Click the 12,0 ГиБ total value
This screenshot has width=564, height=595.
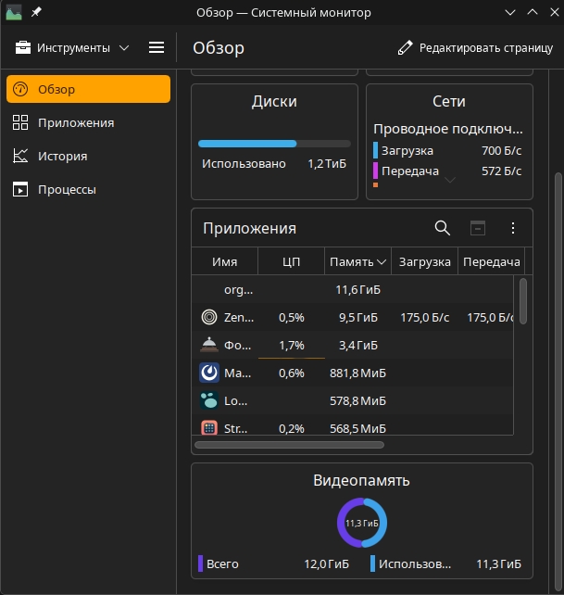pos(326,563)
